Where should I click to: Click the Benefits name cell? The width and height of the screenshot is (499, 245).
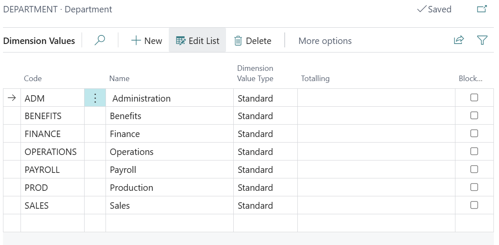pyautogui.click(x=170, y=116)
